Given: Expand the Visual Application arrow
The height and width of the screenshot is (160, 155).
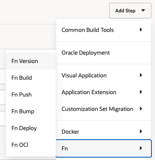Looking at the screenshot, I should point(141,75).
